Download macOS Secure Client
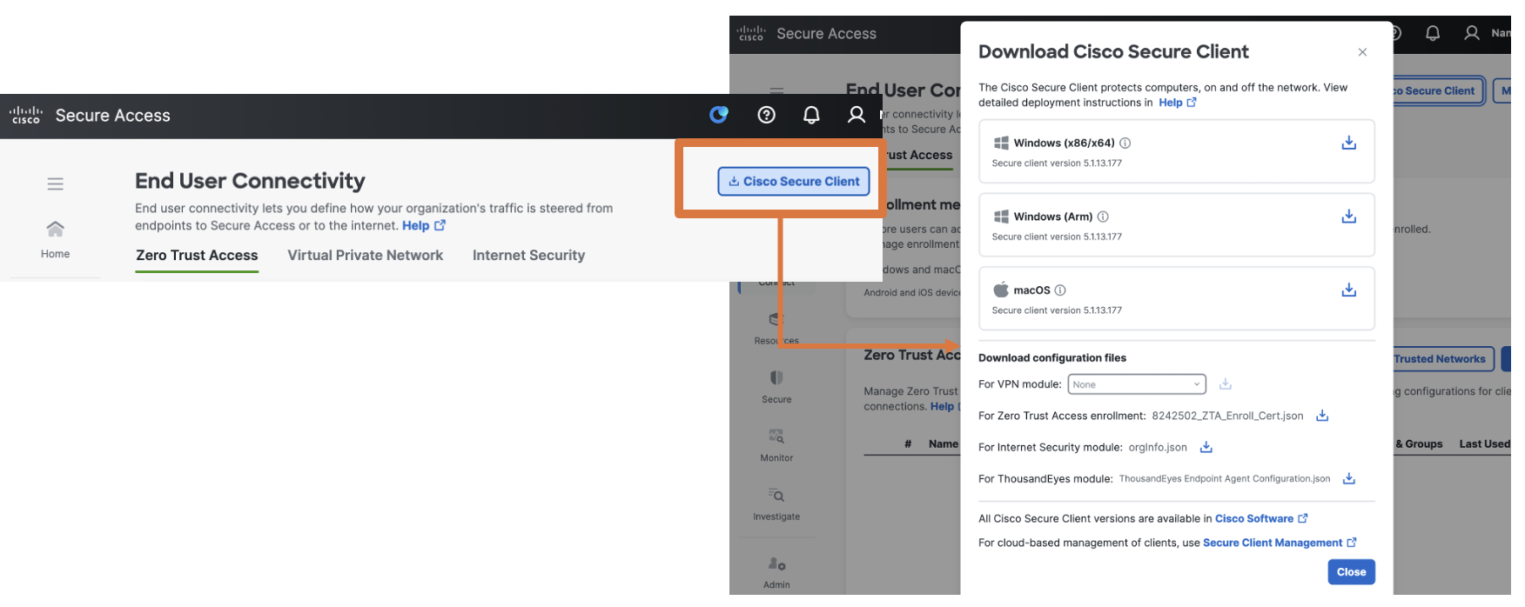The width and height of the screenshot is (1525, 607). [x=1349, y=290]
